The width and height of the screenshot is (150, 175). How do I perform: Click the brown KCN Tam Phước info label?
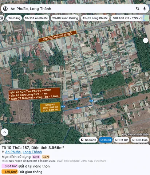coord(35,94)
